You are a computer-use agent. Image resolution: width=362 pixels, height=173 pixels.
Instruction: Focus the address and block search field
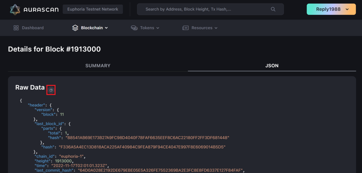(210, 9)
